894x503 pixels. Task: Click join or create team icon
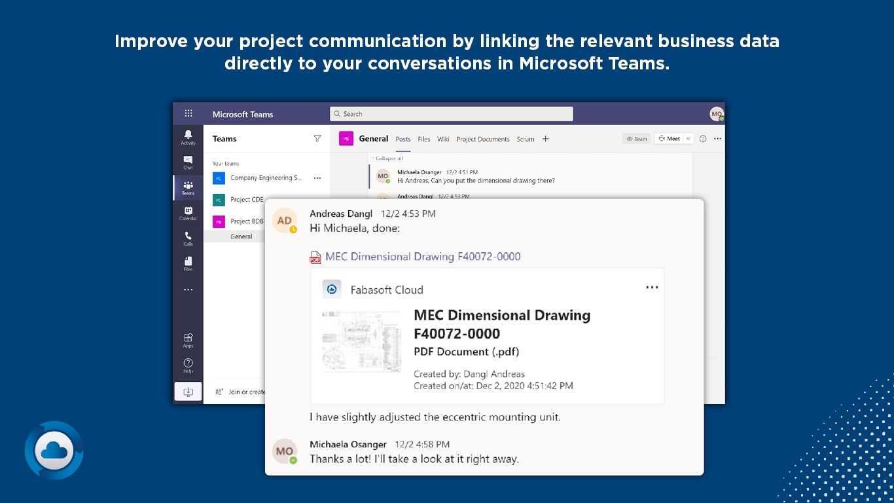(219, 392)
